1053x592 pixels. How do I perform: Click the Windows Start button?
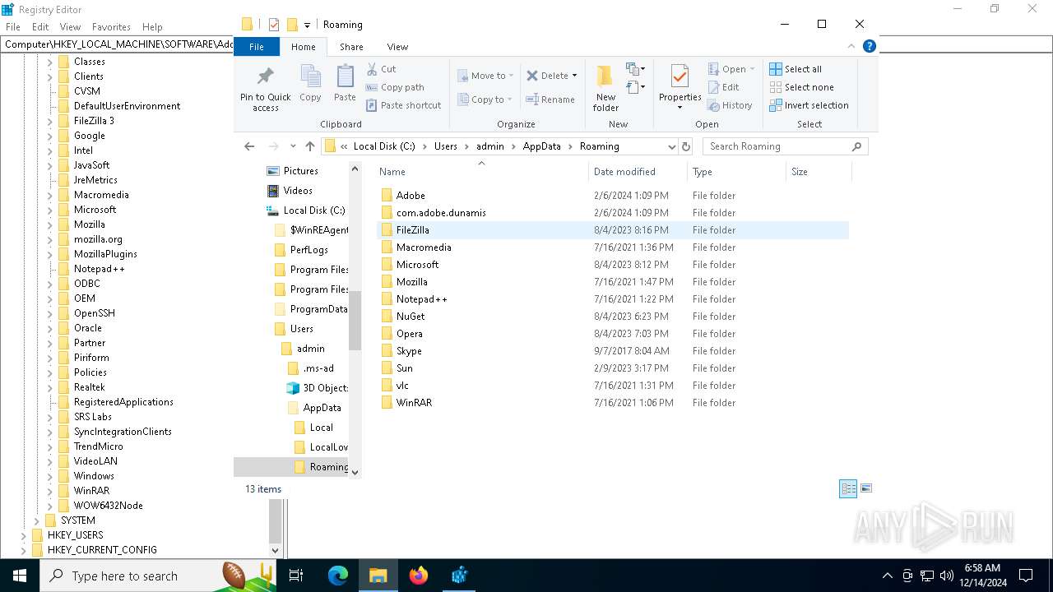[x=19, y=576]
